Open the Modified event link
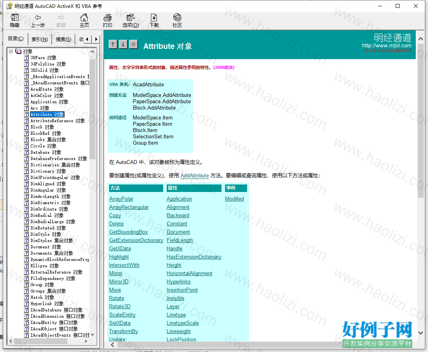The height and width of the screenshot is (352, 428). tap(234, 199)
